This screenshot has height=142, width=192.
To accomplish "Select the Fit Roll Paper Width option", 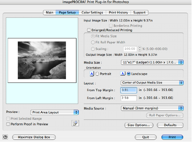I will [x=93, y=42].
